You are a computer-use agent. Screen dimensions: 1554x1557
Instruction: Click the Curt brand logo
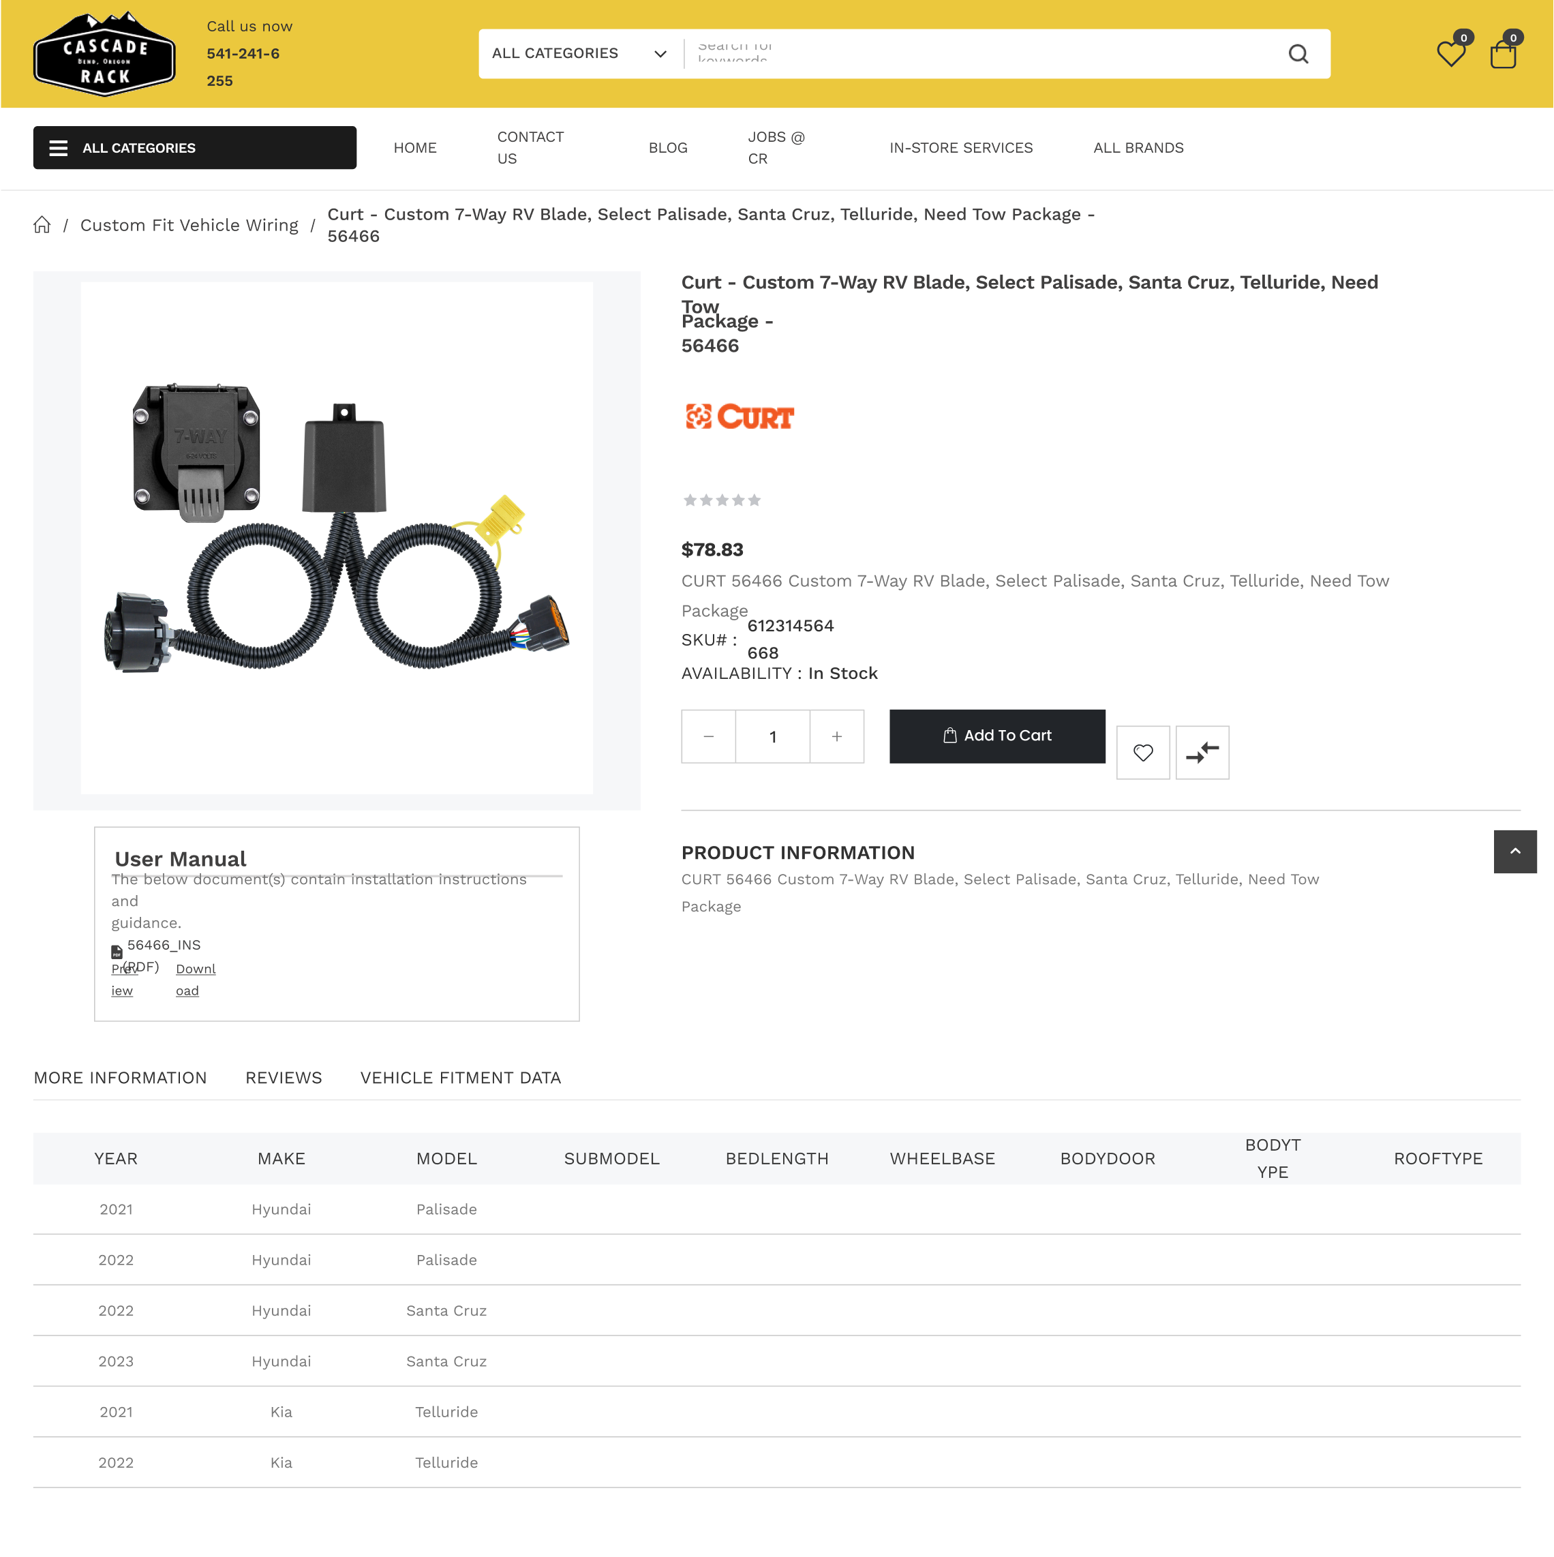click(739, 417)
